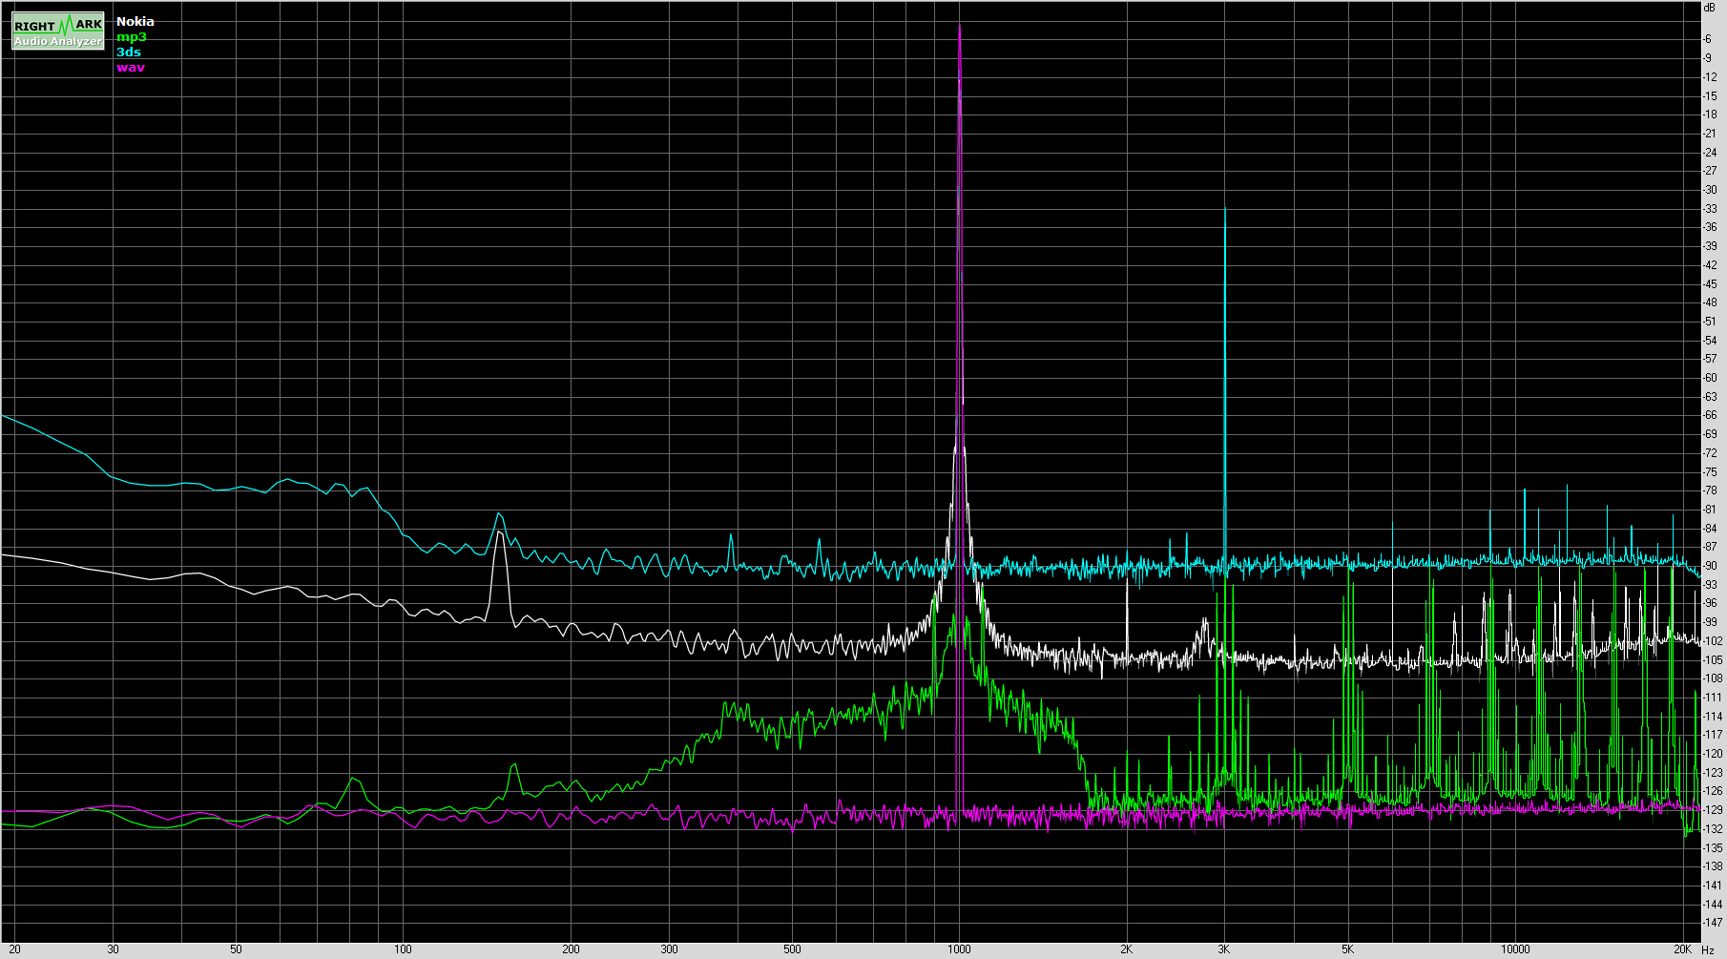1727x959 pixels.
Task: Click the RightMark Audio Analyzer logo
Action: tap(57, 31)
